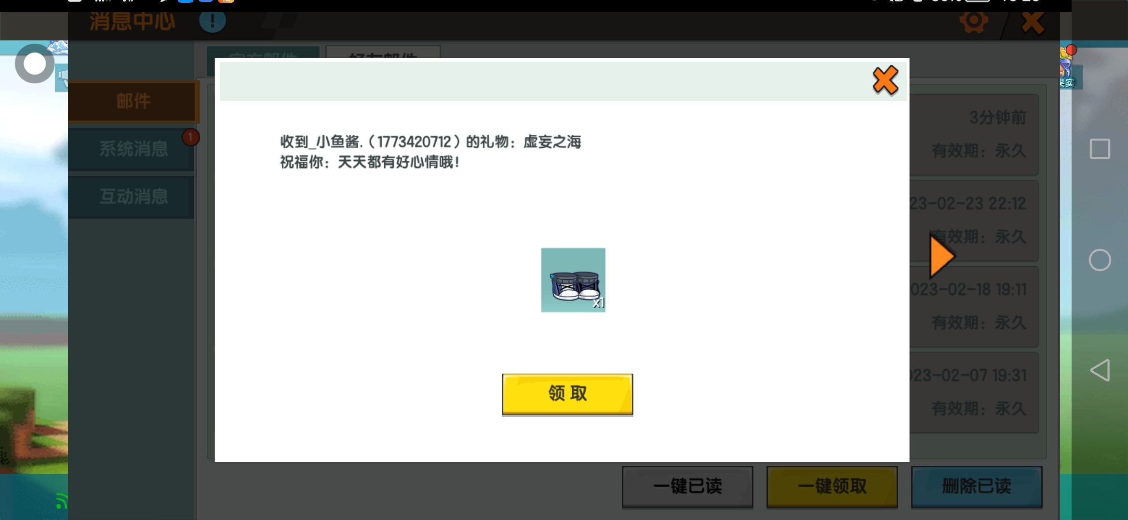Image resolution: width=1128 pixels, height=520 pixels.
Task: Tap the Android back triangle button
Action: click(1100, 370)
